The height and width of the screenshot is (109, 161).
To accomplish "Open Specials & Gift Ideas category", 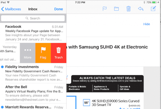I will point(125,88).
